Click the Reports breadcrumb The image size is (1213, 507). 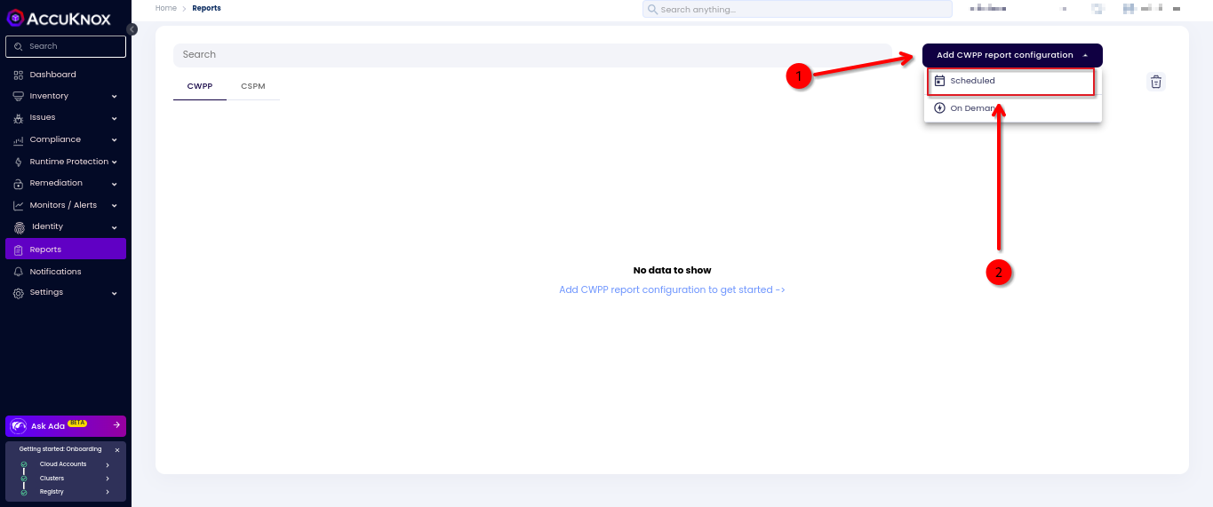(206, 8)
